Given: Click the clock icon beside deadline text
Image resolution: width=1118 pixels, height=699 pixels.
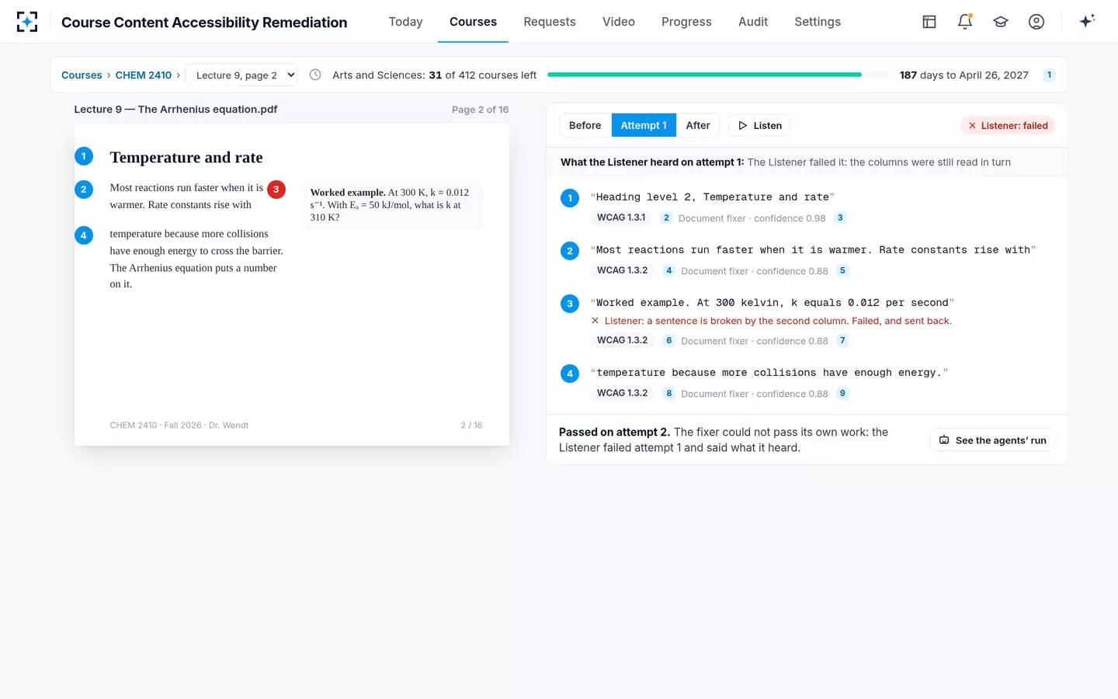Looking at the screenshot, I should [315, 75].
